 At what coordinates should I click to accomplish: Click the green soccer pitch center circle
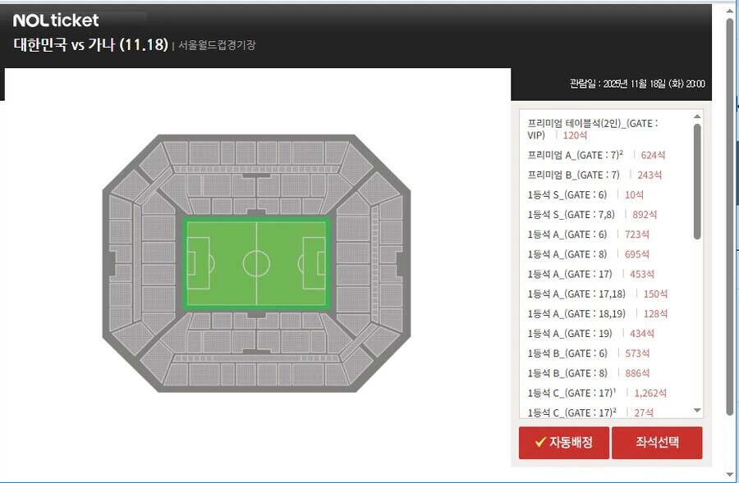[x=256, y=263]
